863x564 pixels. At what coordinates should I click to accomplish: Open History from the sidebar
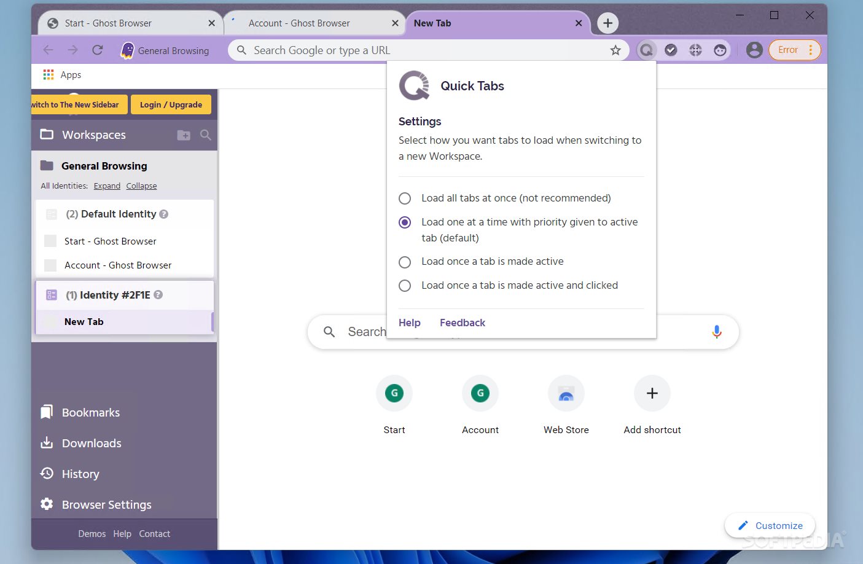point(69,474)
